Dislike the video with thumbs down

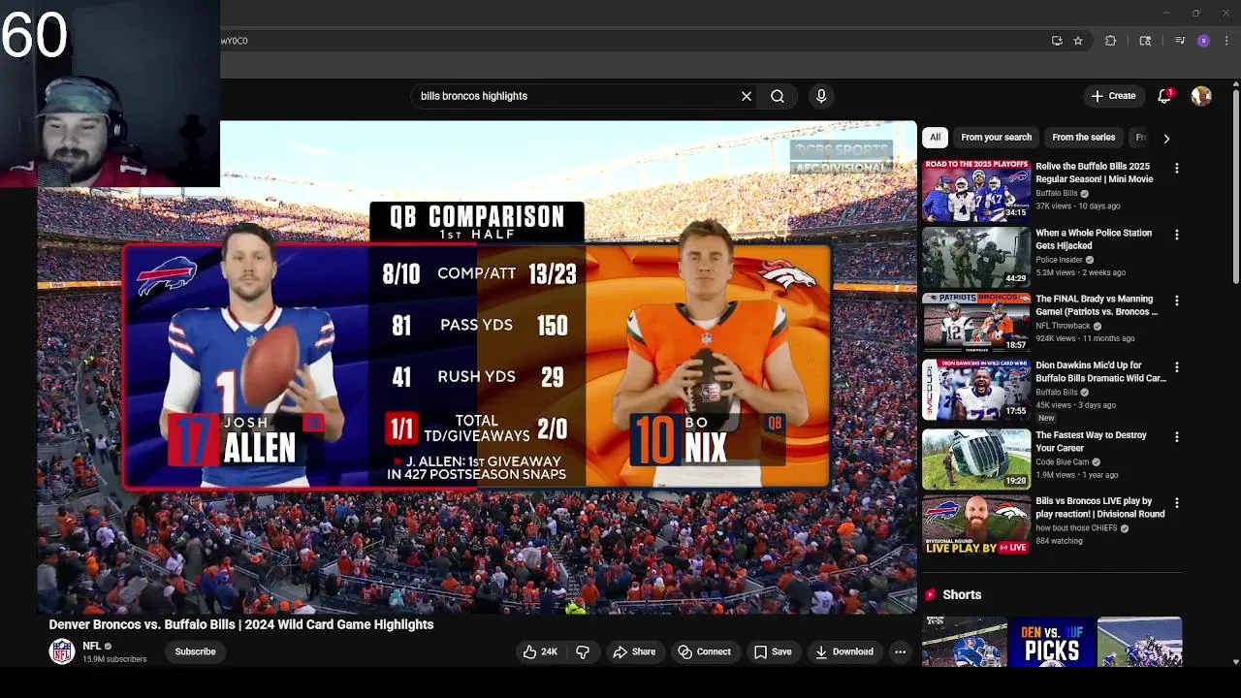[x=583, y=651]
